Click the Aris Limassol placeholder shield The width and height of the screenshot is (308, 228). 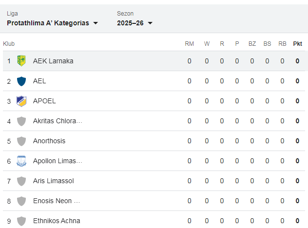click(21, 181)
